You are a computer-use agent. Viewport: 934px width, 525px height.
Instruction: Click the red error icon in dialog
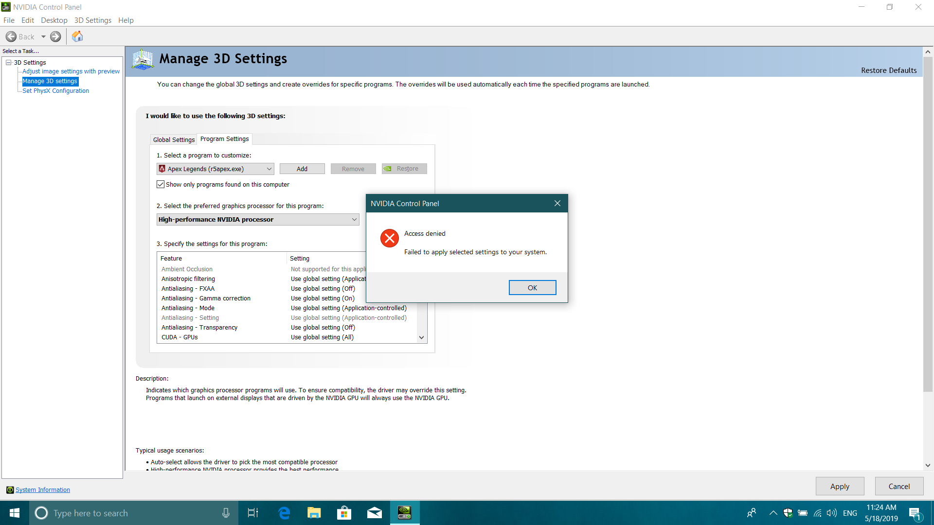point(390,238)
